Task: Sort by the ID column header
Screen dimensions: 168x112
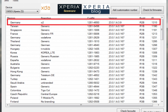Action: point(153,18)
